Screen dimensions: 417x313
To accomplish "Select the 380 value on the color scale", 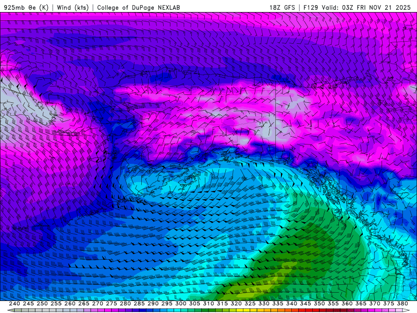I will 402,304.
